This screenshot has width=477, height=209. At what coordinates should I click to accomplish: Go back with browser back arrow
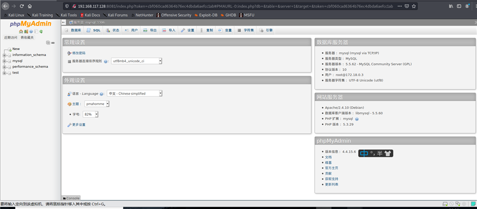tap(6, 6)
